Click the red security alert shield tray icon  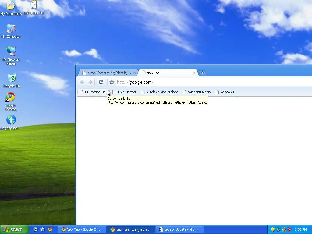click(x=289, y=229)
